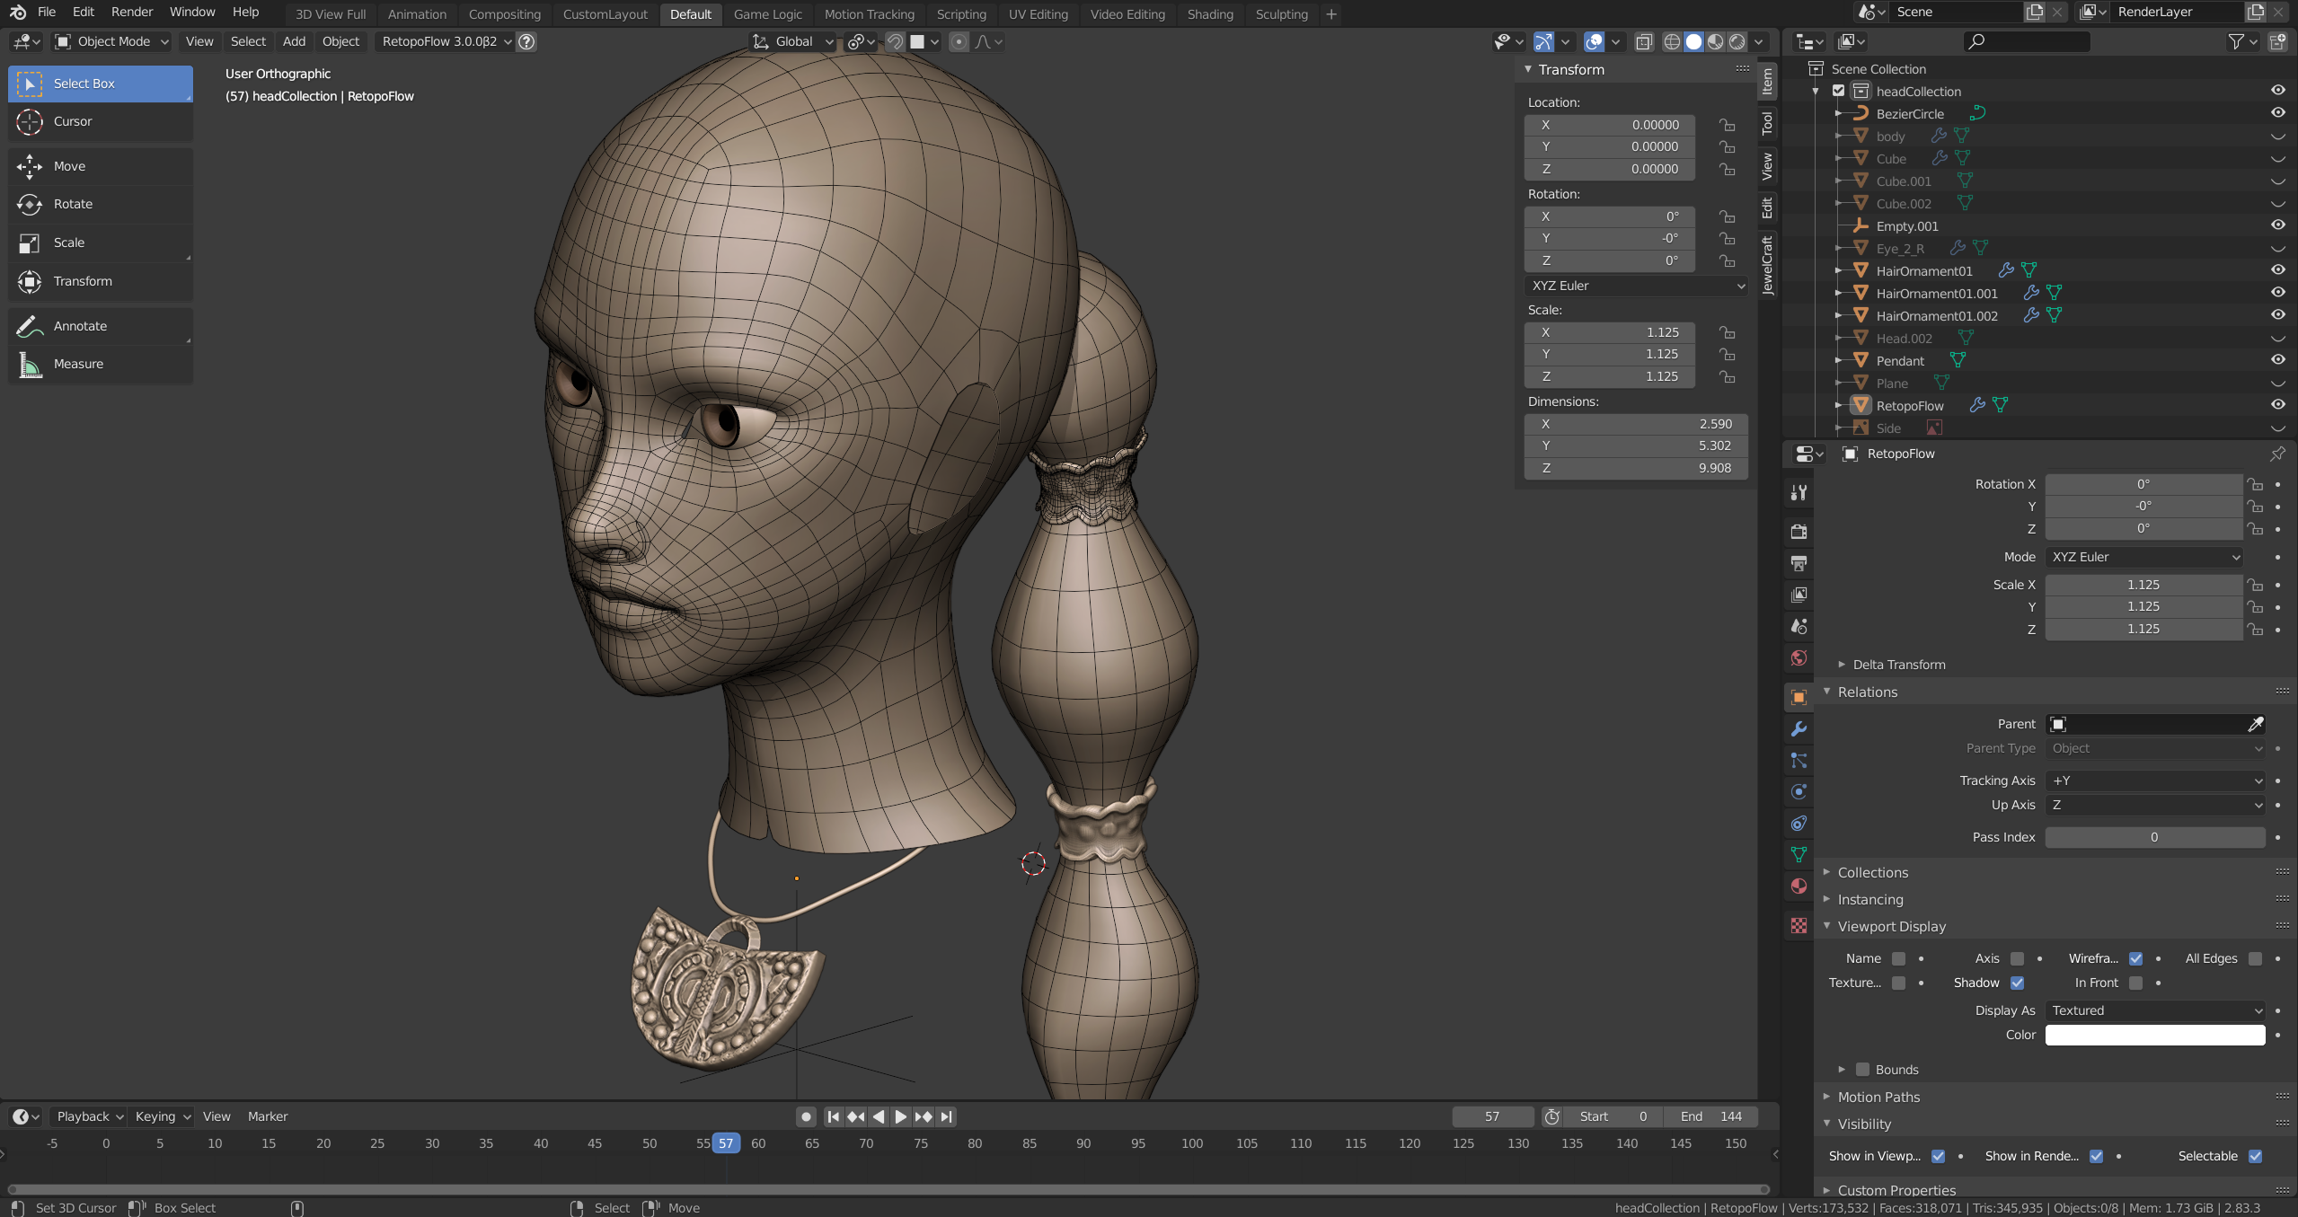Image resolution: width=2298 pixels, height=1217 pixels.
Task: Expand the Motion Paths panel
Action: pos(1878,1097)
